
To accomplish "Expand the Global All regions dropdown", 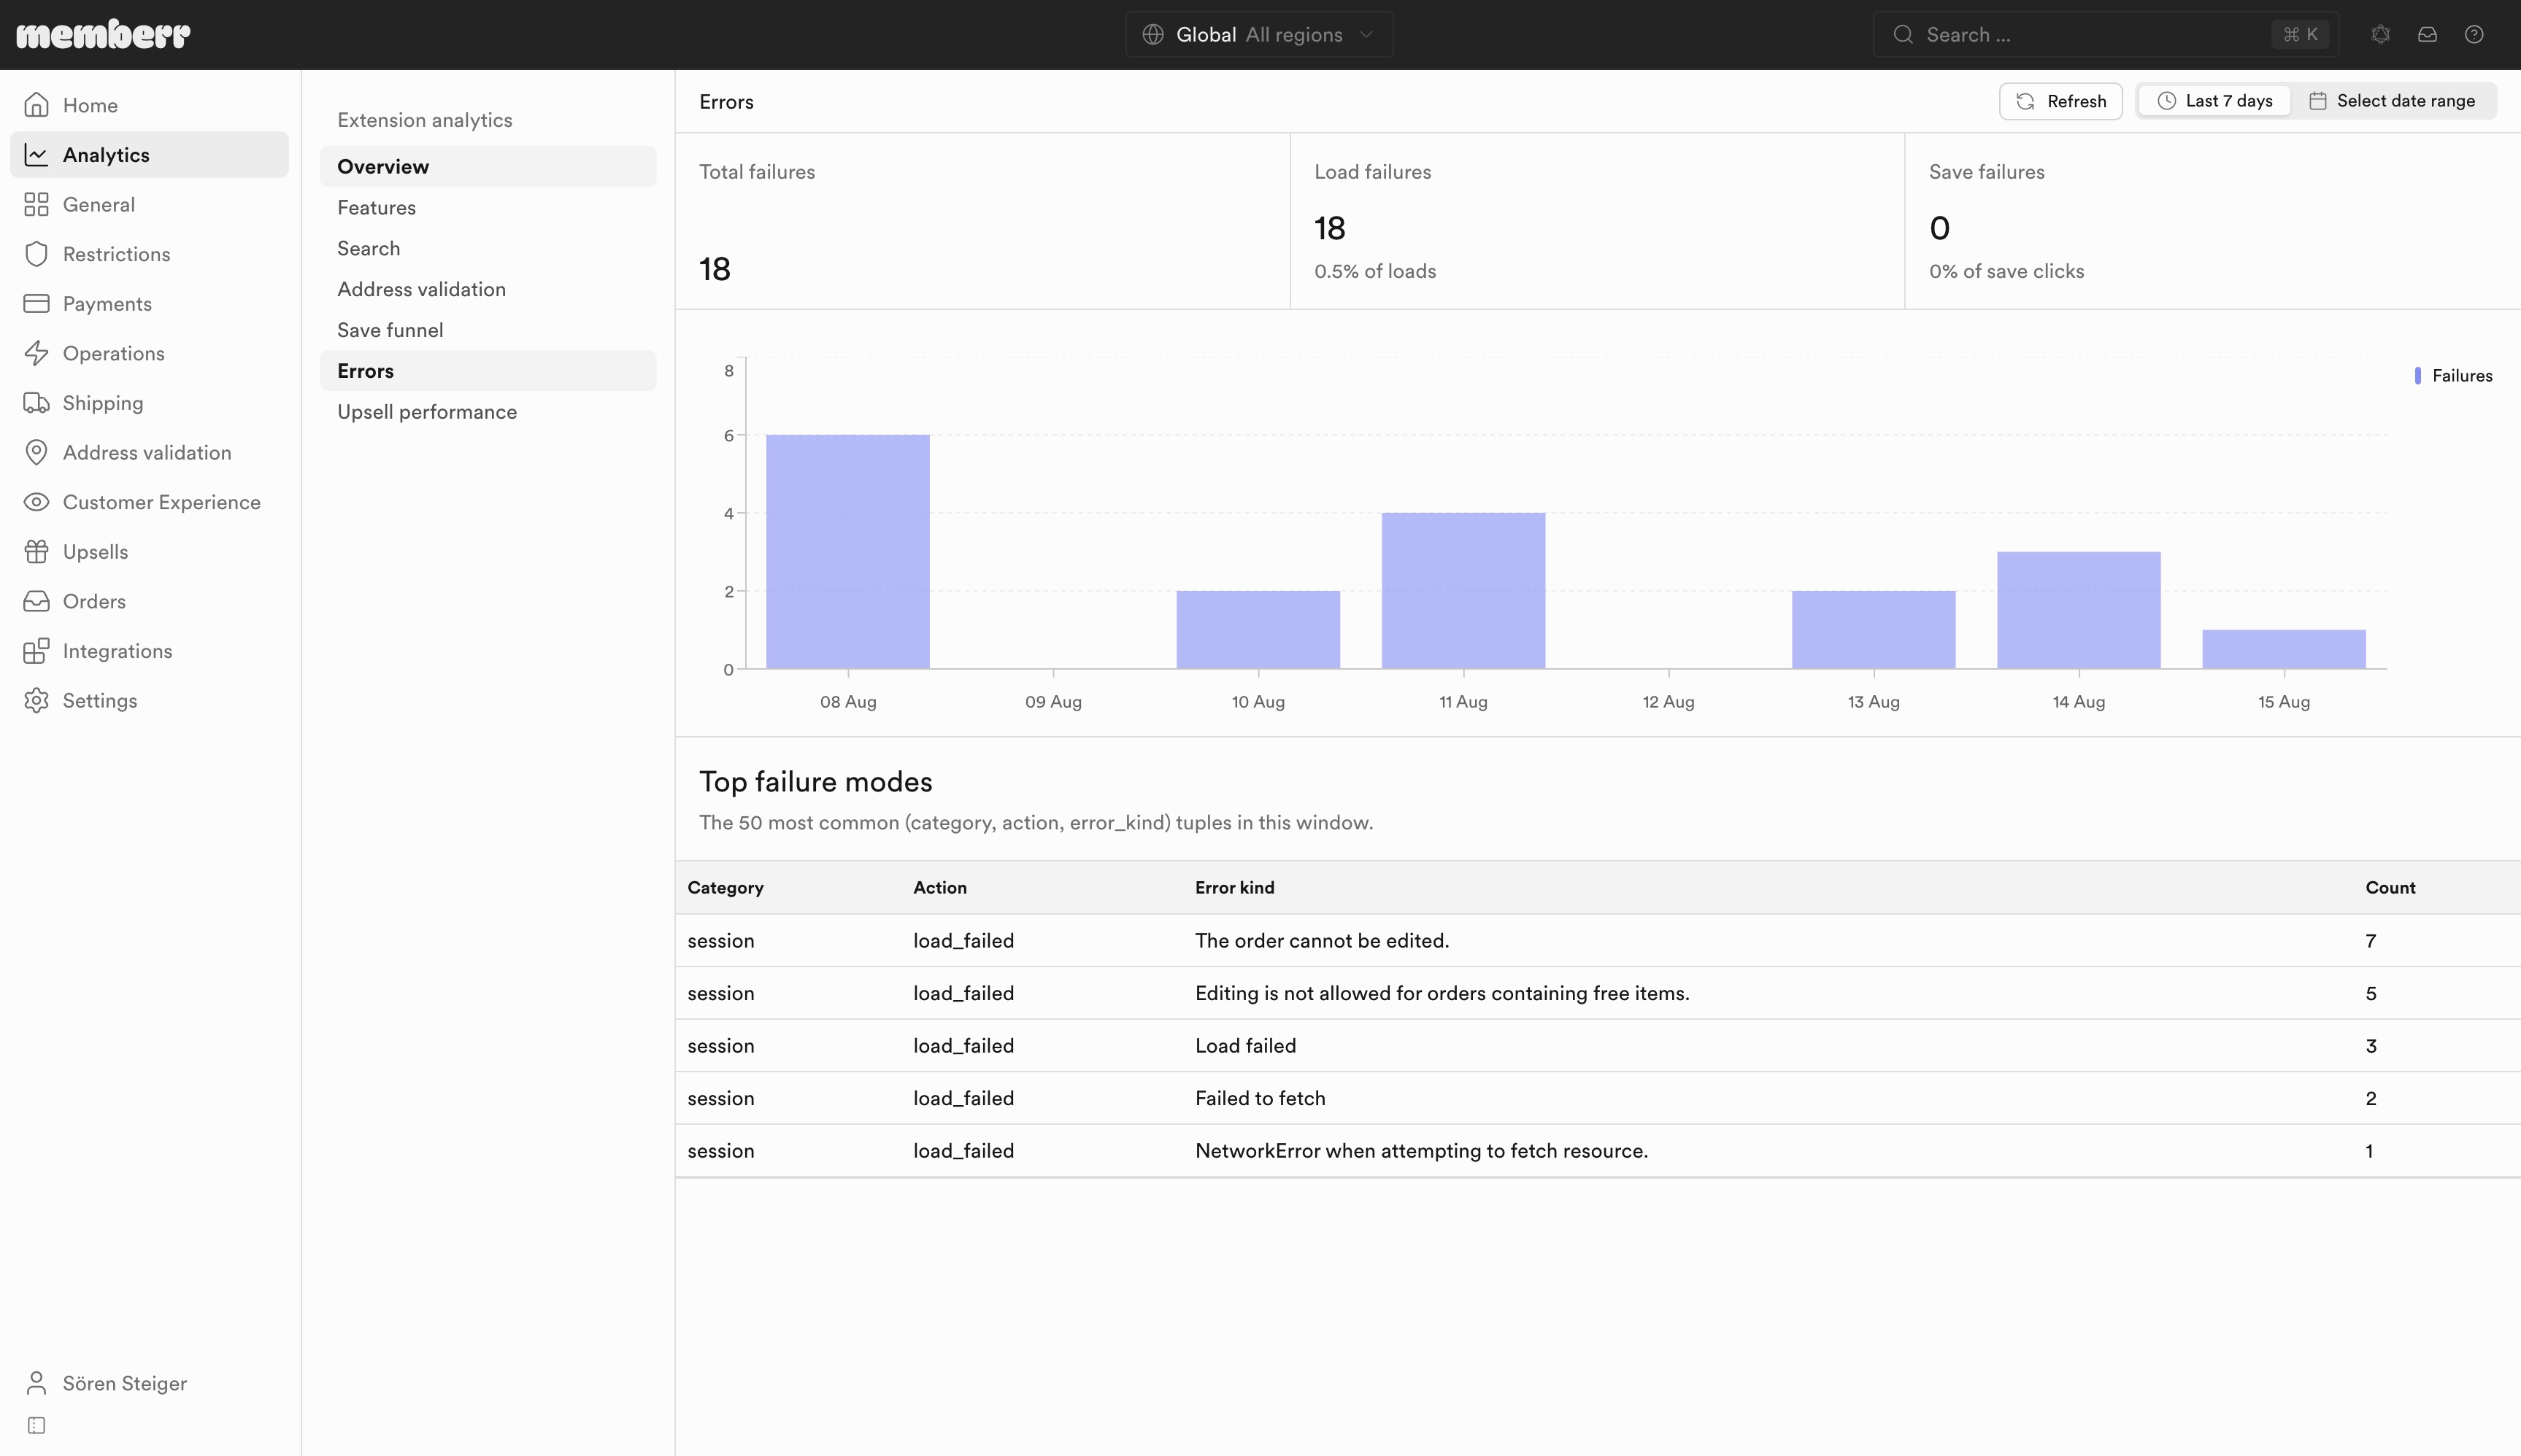I will [x=1258, y=35].
